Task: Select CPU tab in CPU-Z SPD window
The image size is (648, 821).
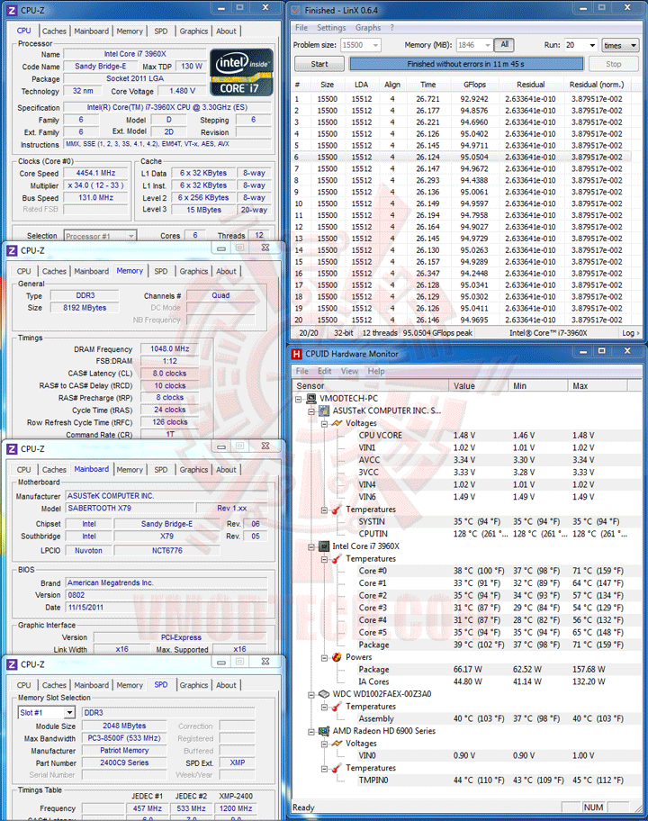Action: click(23, 685)
